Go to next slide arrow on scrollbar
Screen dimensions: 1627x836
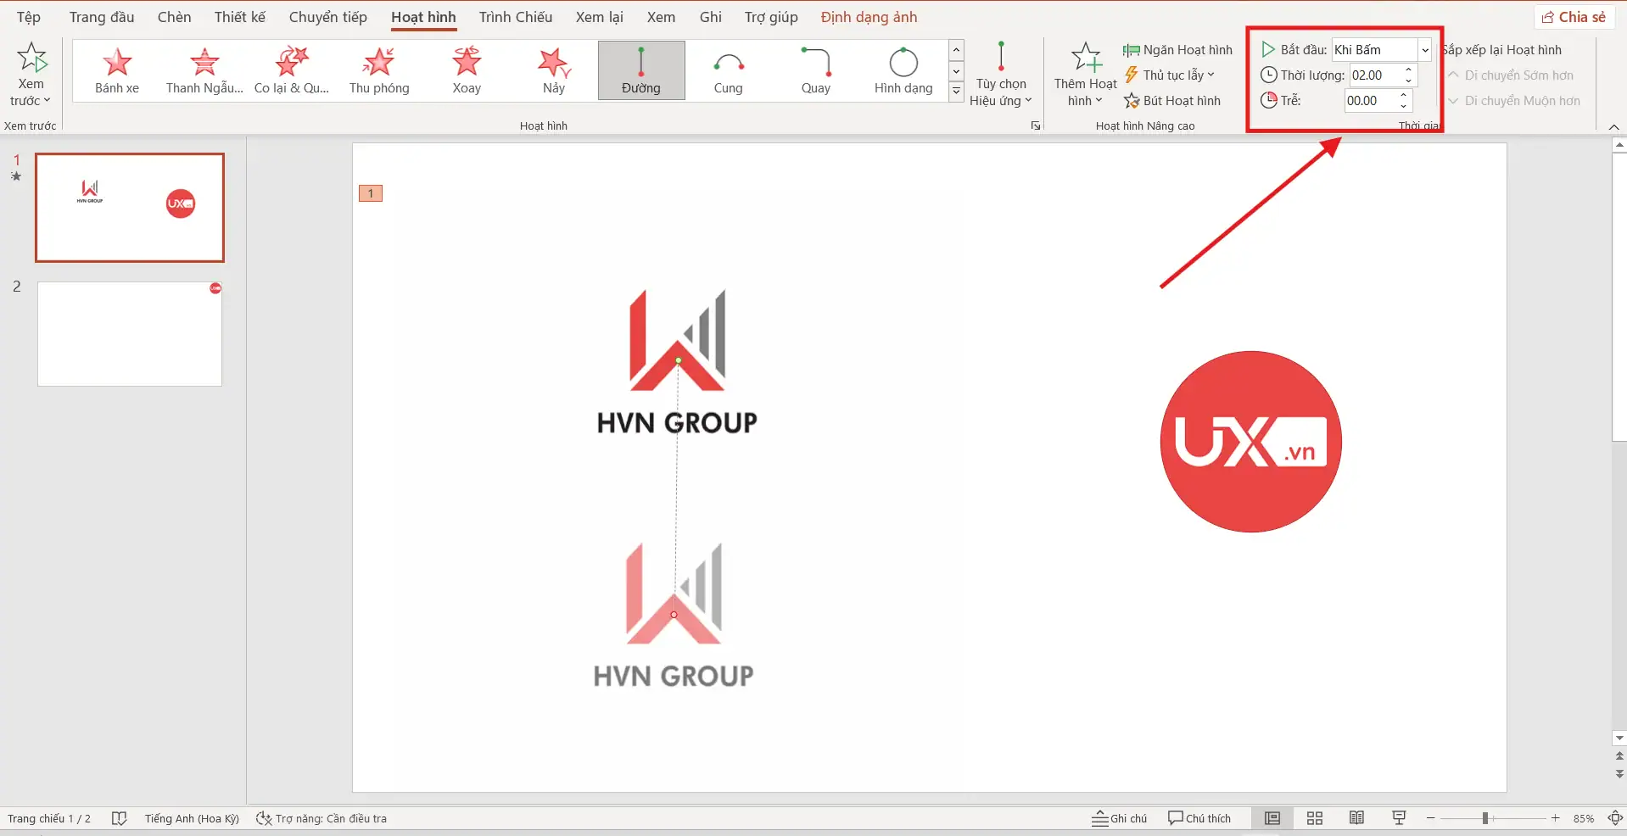(1619, 773)
